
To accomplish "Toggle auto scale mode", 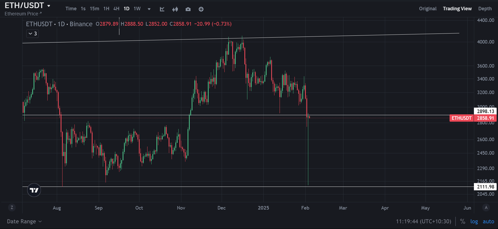I will 488,222.
